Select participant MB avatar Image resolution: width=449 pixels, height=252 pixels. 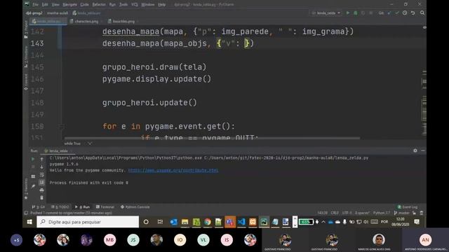pos(109,240)
